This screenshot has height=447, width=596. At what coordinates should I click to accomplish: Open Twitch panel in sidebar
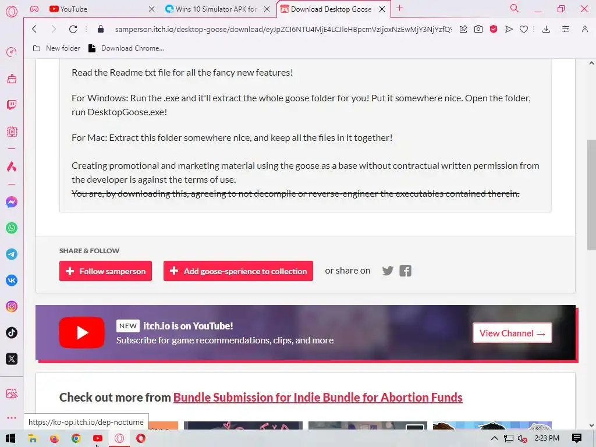(x=12, y=105)
